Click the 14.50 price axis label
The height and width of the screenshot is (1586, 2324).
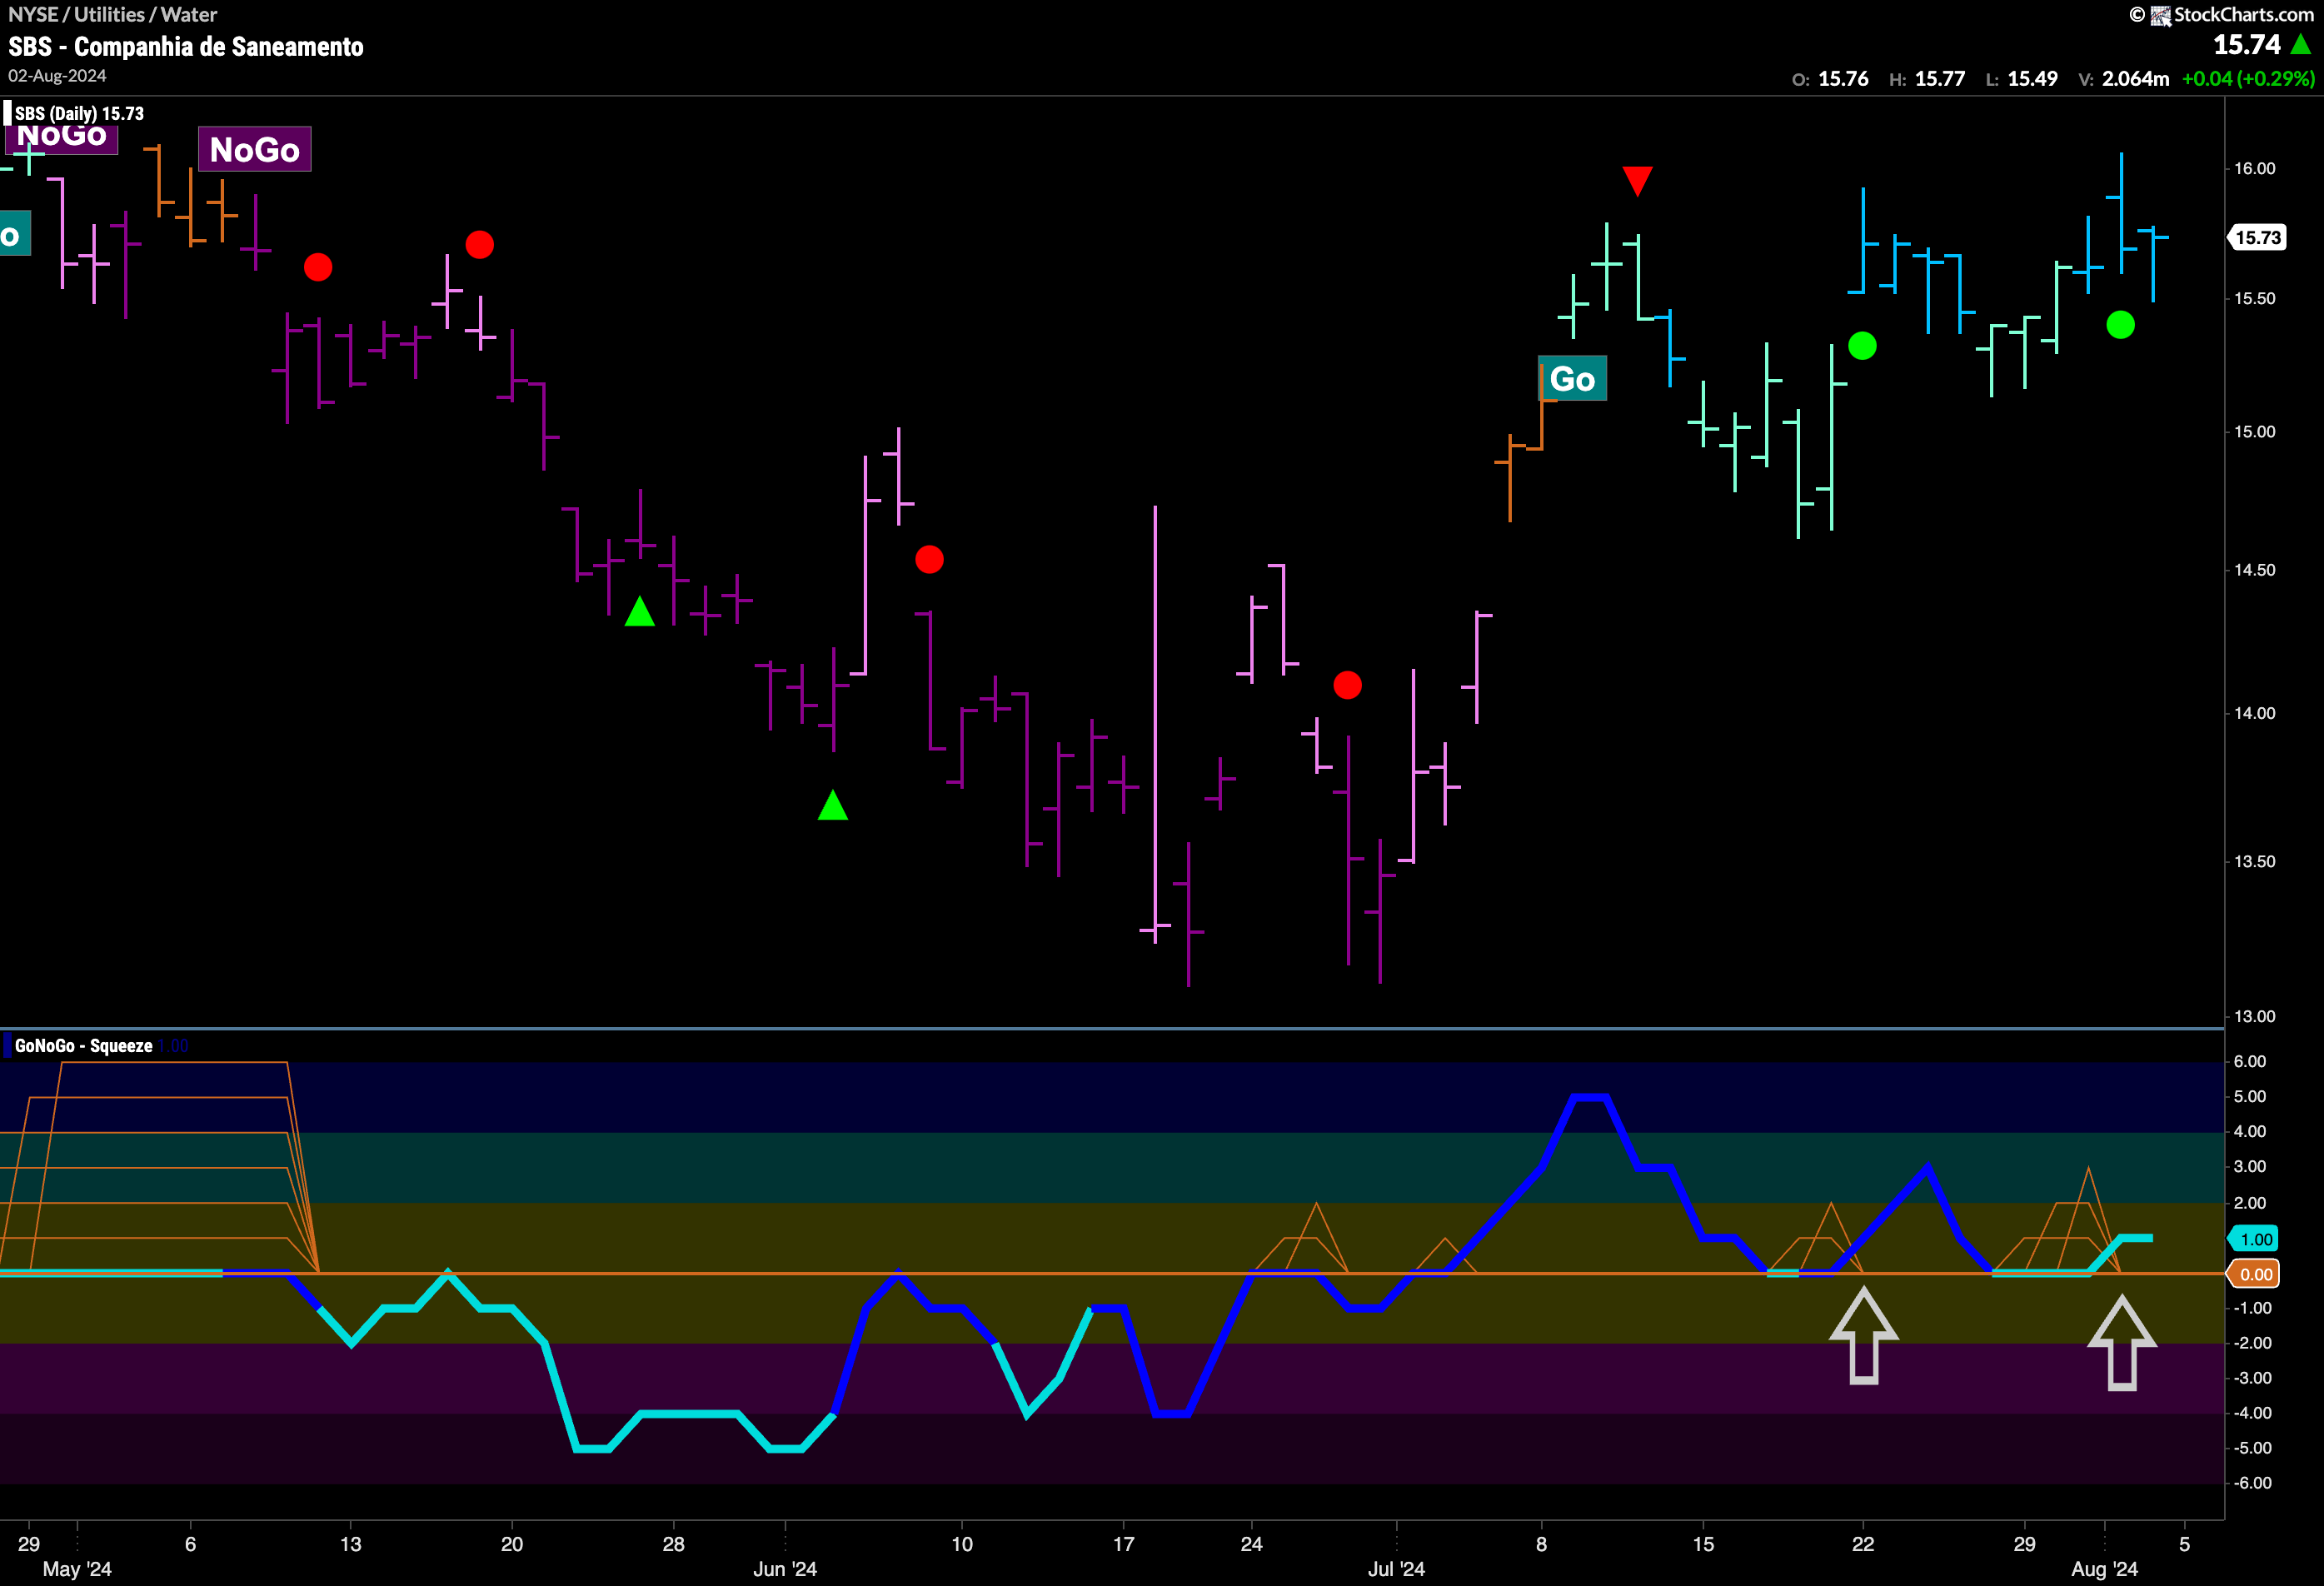2255,569
